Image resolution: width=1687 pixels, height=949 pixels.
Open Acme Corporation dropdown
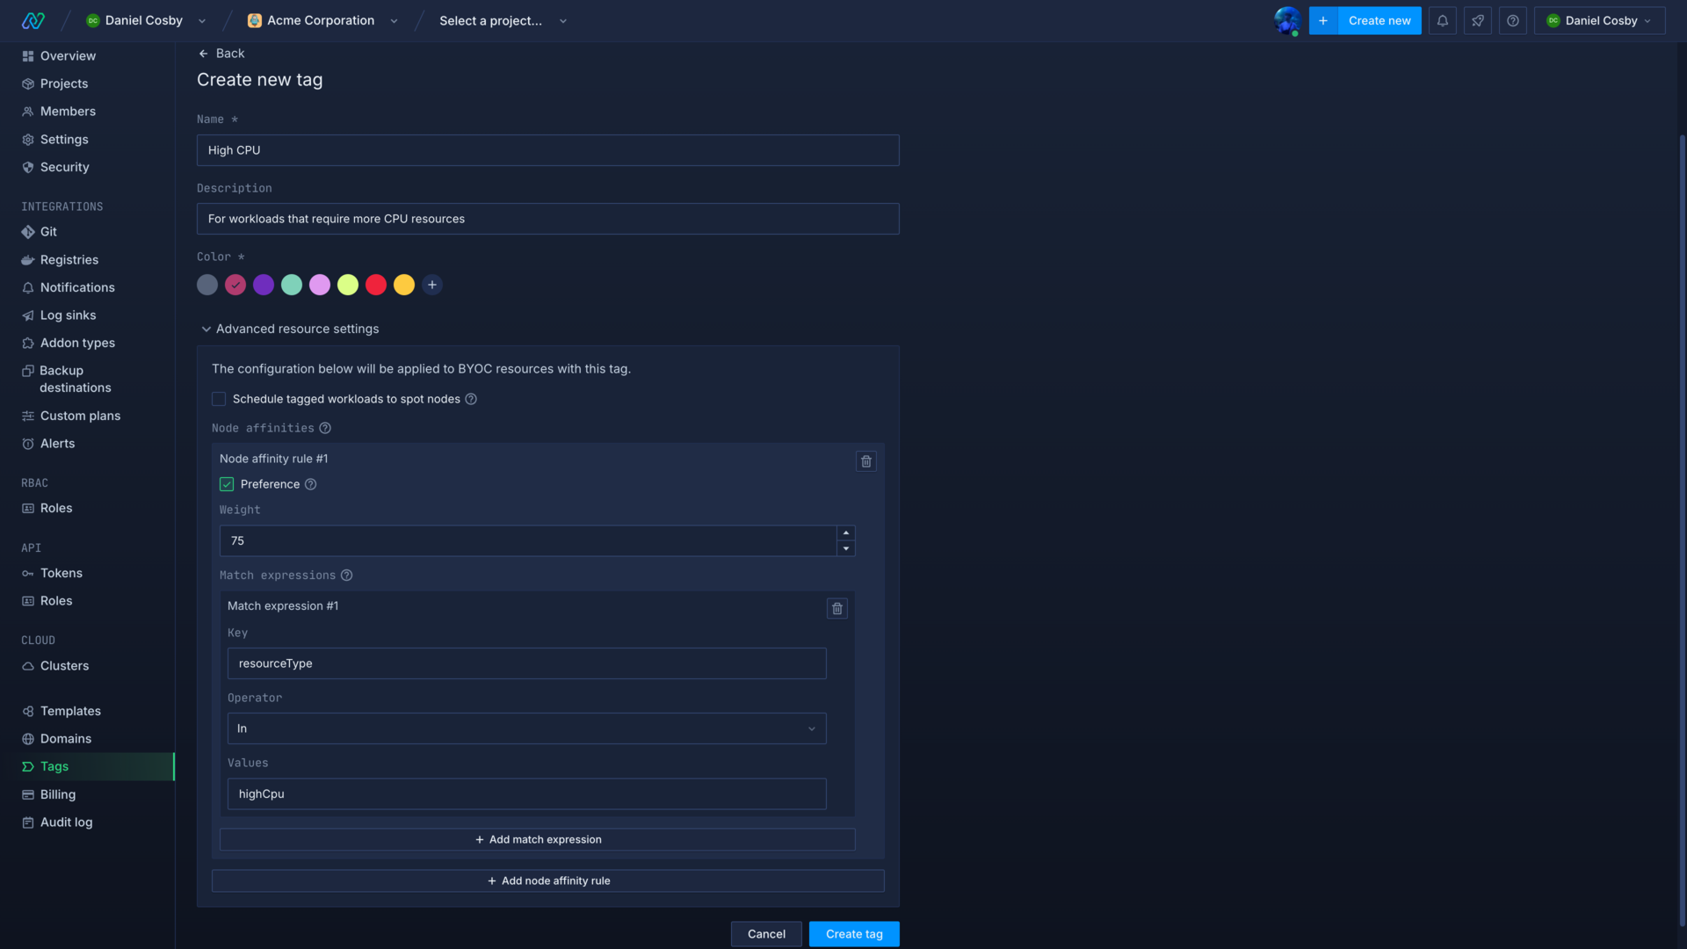[x=394, y=21]
